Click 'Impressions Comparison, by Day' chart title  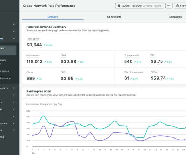click(x=44, y=104)
